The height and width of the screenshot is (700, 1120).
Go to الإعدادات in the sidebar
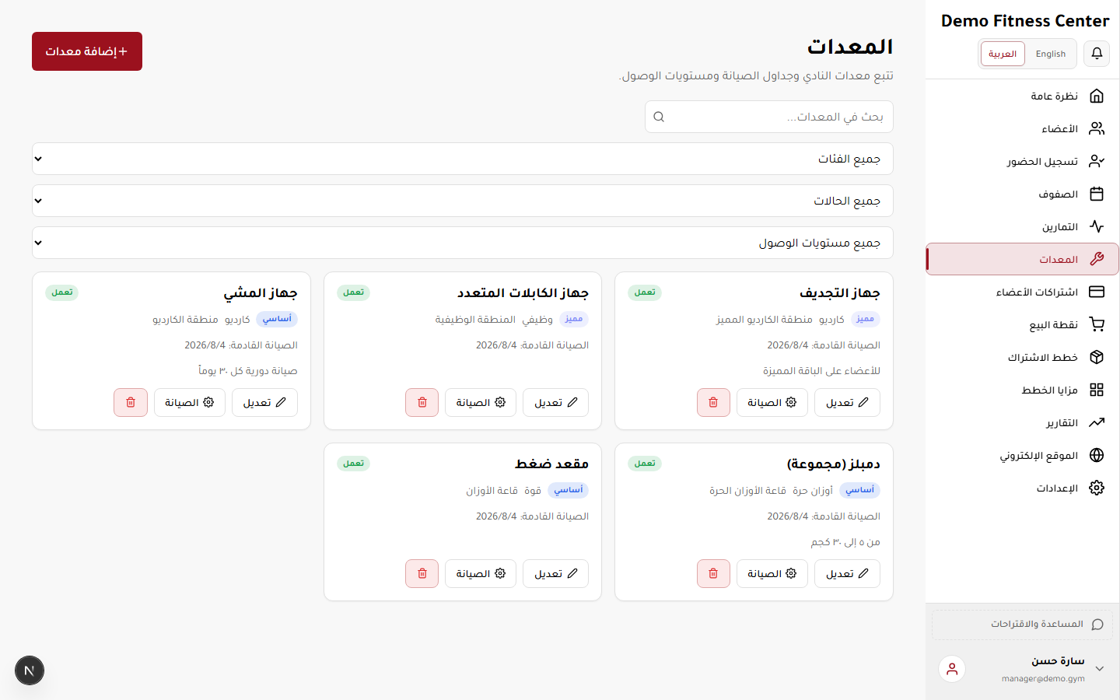pos(1022,488)
